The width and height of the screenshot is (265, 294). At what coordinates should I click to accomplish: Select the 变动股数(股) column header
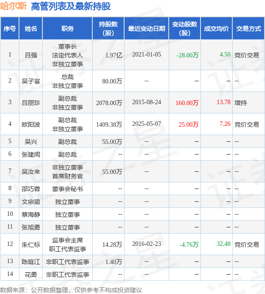click(185, 29)
